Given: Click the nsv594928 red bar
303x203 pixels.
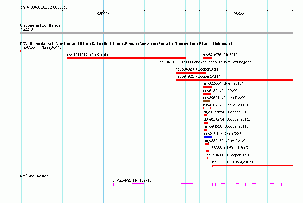Looking at the screenshot, I should (205, 130).
